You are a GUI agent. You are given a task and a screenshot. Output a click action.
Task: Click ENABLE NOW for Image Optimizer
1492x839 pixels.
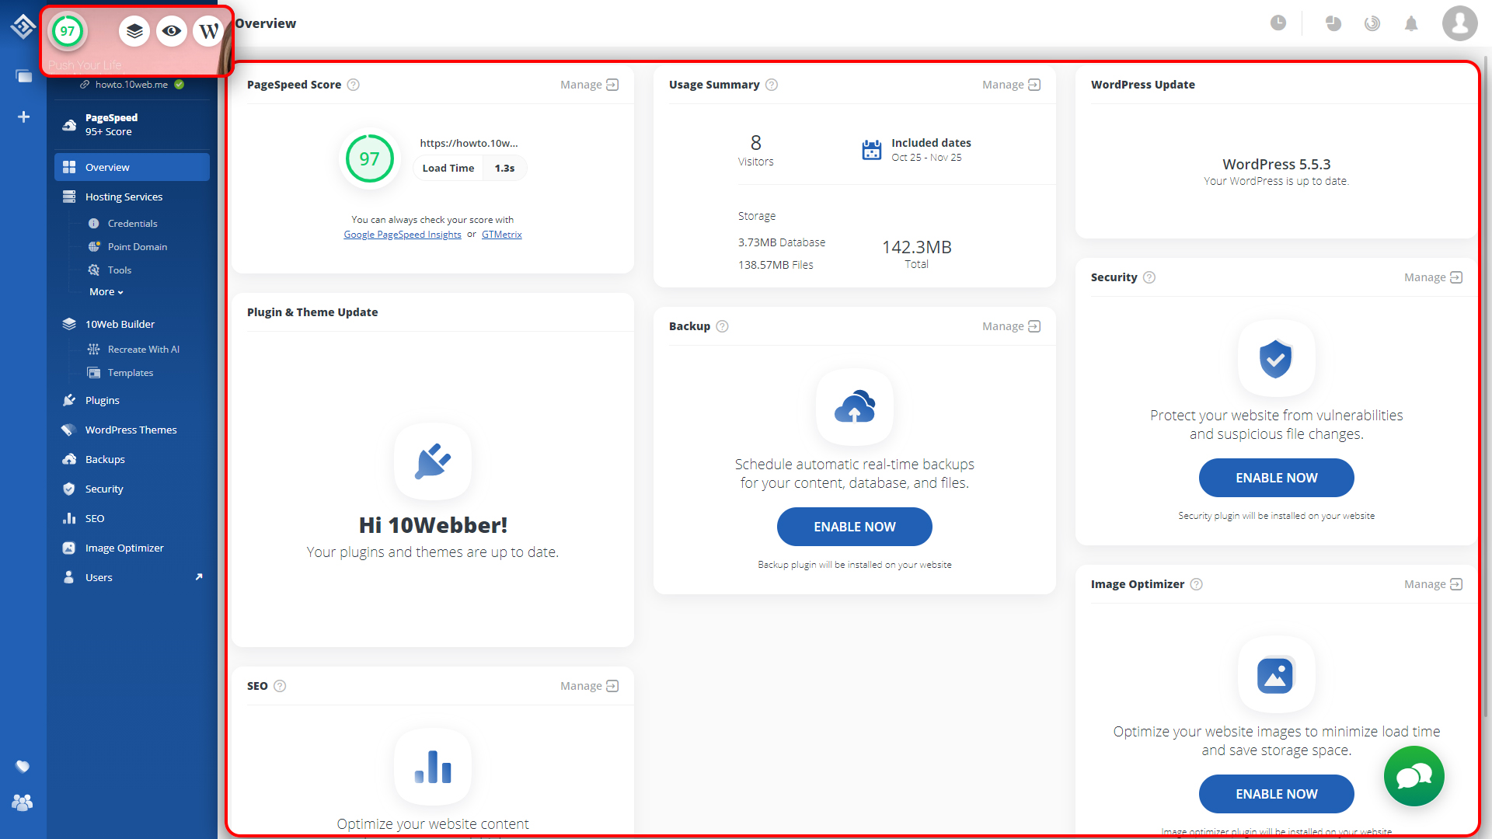1276,794
